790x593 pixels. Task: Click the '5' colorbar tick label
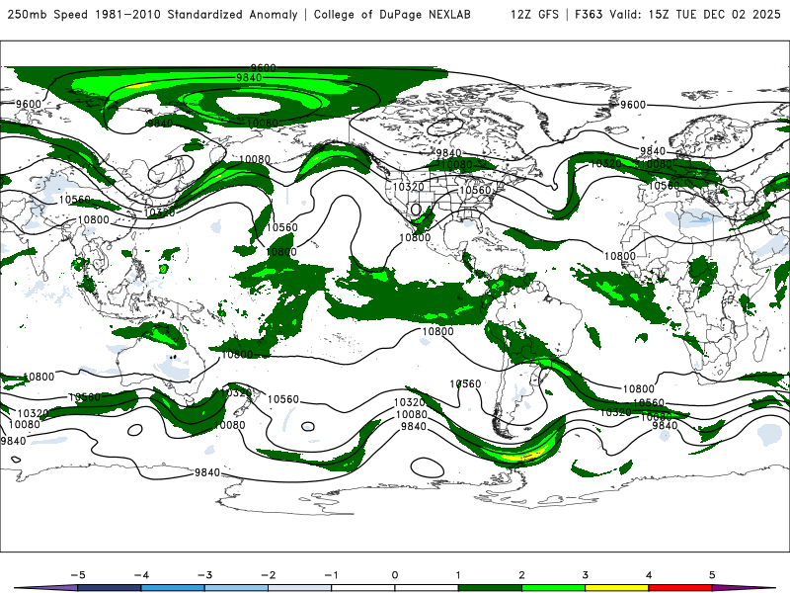tap(712, 575)
